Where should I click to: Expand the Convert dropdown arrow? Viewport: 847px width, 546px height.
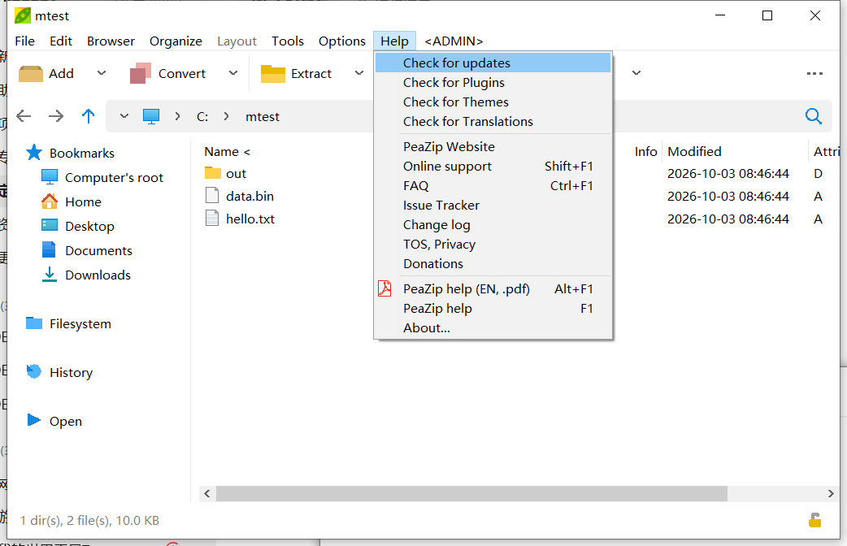pos(232,73)
